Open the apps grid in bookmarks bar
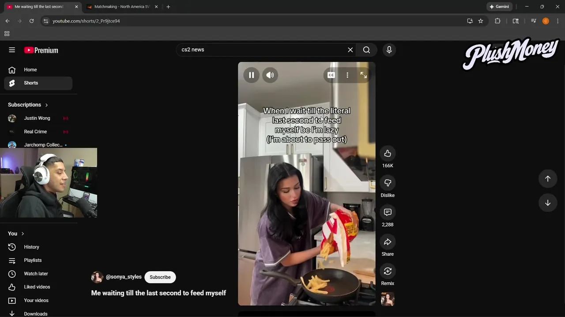This screenshot has height=317, width=565. tap(7, 33)
